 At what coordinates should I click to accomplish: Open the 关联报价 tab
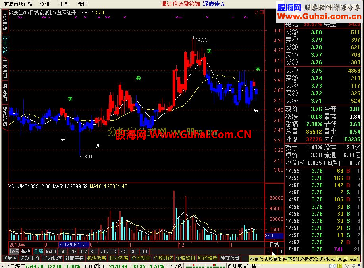pyautogui.click(x=30, y=258)
